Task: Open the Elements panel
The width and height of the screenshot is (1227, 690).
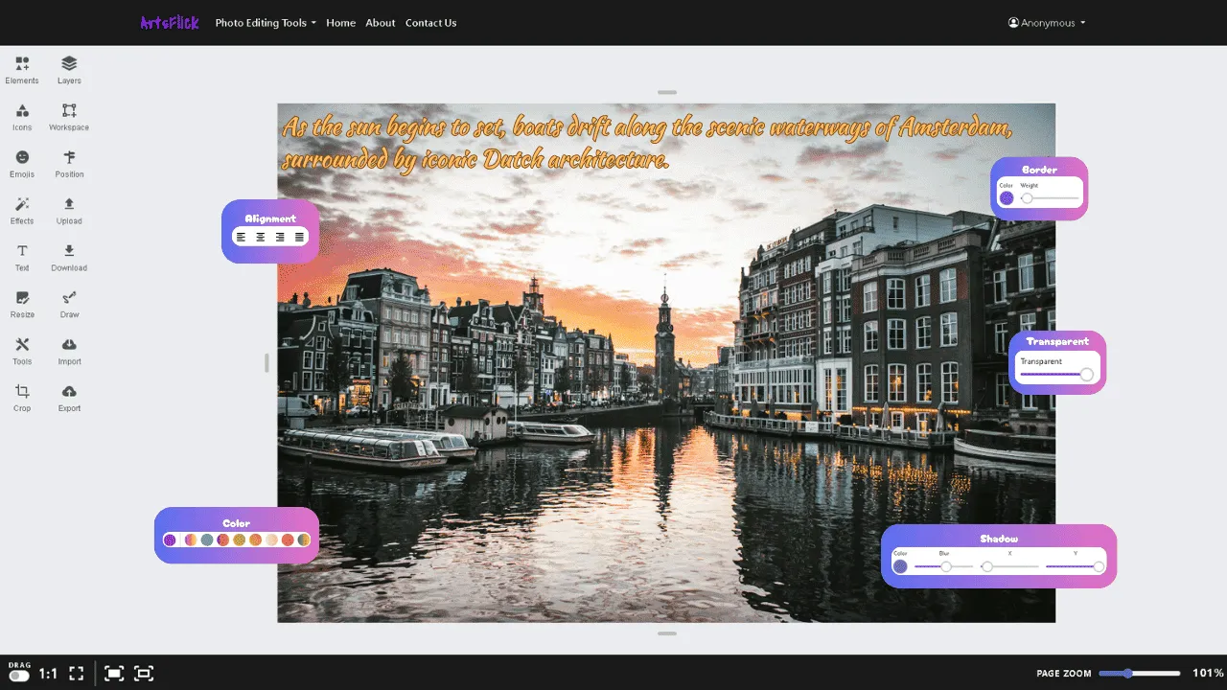Action: 22,70
